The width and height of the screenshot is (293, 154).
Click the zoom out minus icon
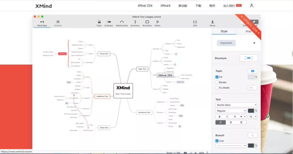[191, 153]
